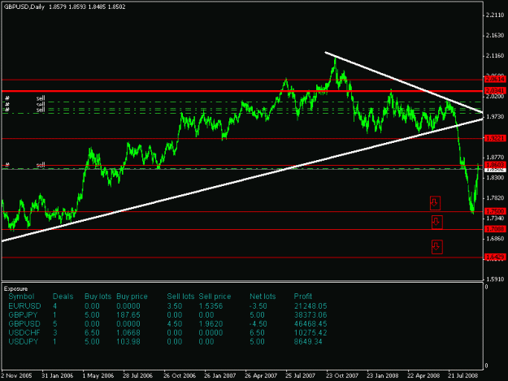
Task: Click the sell order label beside the 1.8603 line
Action: 41,165
